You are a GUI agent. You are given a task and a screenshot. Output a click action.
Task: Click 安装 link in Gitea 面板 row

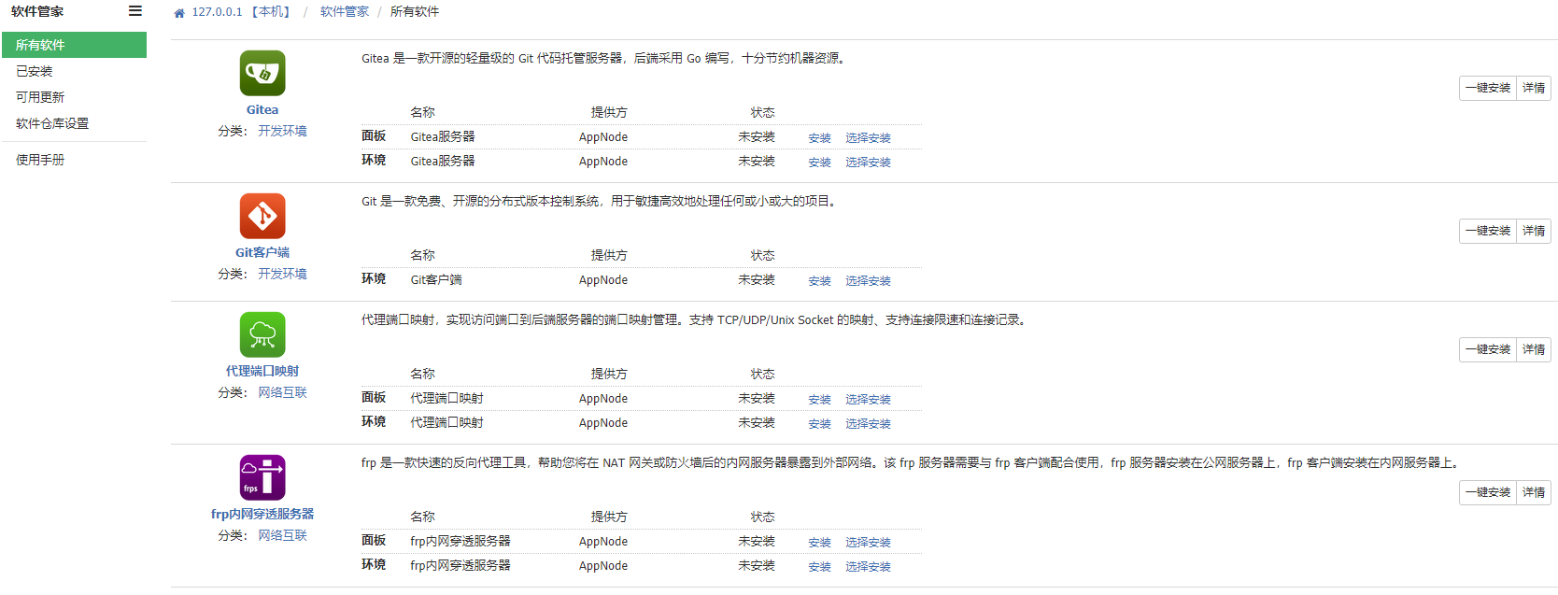coord(819,138)
